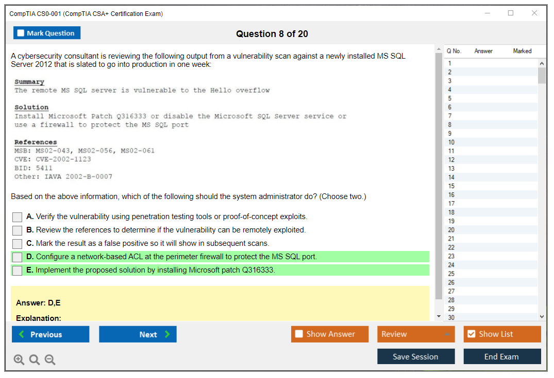Jump to question 20 in list
The image size is (554, 378).
[x=451, y=230]
